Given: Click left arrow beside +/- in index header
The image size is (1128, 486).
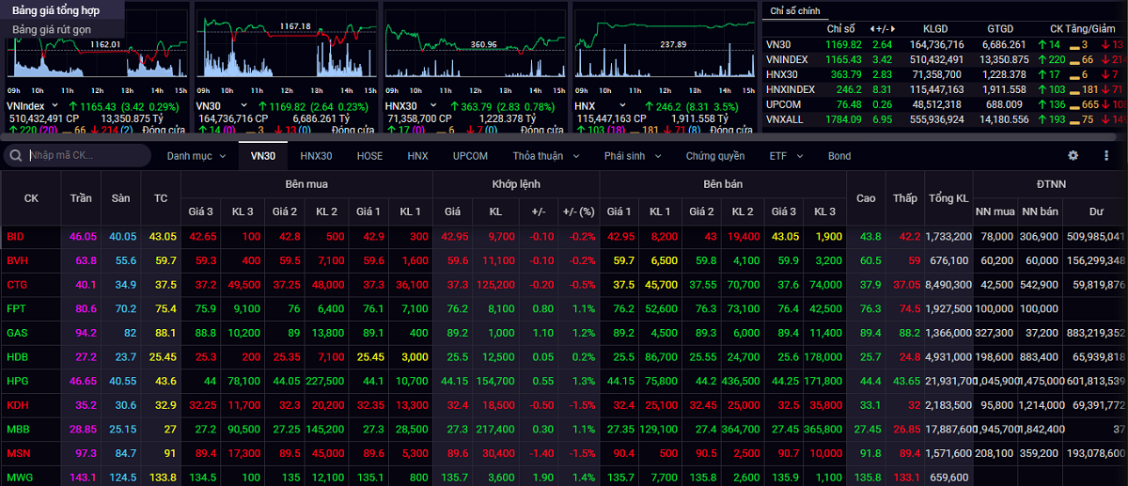Looking at the screenshot, I should [x=871, y=29].
